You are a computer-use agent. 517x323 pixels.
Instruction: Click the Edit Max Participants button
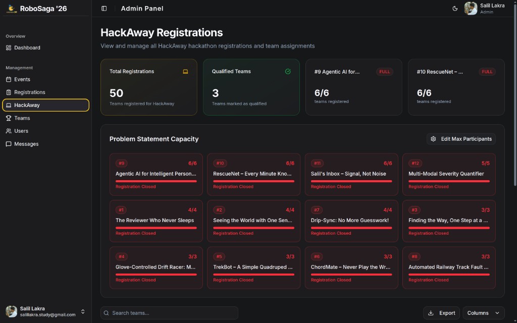click(x=461, y=139)
